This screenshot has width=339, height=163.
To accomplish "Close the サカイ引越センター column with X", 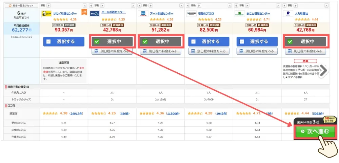I will [85, 6].
